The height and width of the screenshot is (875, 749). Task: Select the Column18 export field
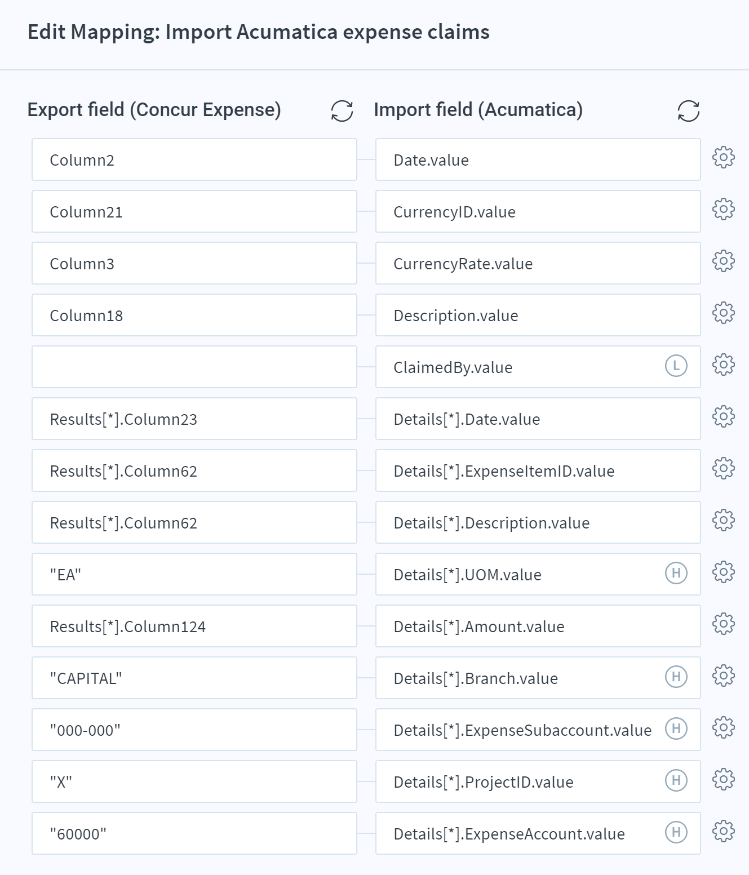click(194, 315)
